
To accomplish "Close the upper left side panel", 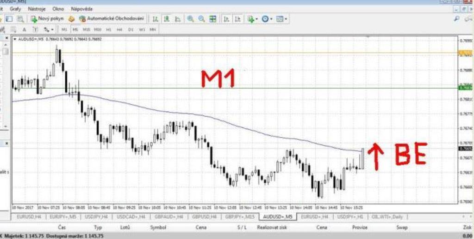I will point(6,38).
